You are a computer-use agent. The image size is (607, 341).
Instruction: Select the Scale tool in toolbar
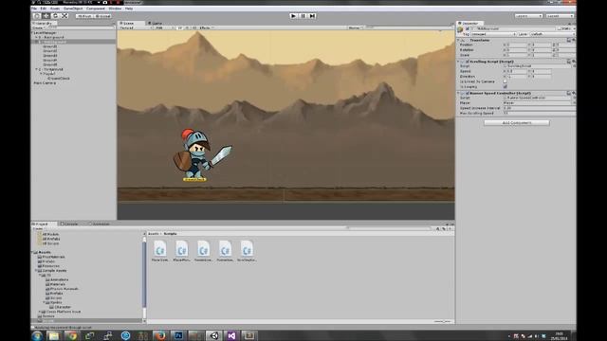click(64, 16)
